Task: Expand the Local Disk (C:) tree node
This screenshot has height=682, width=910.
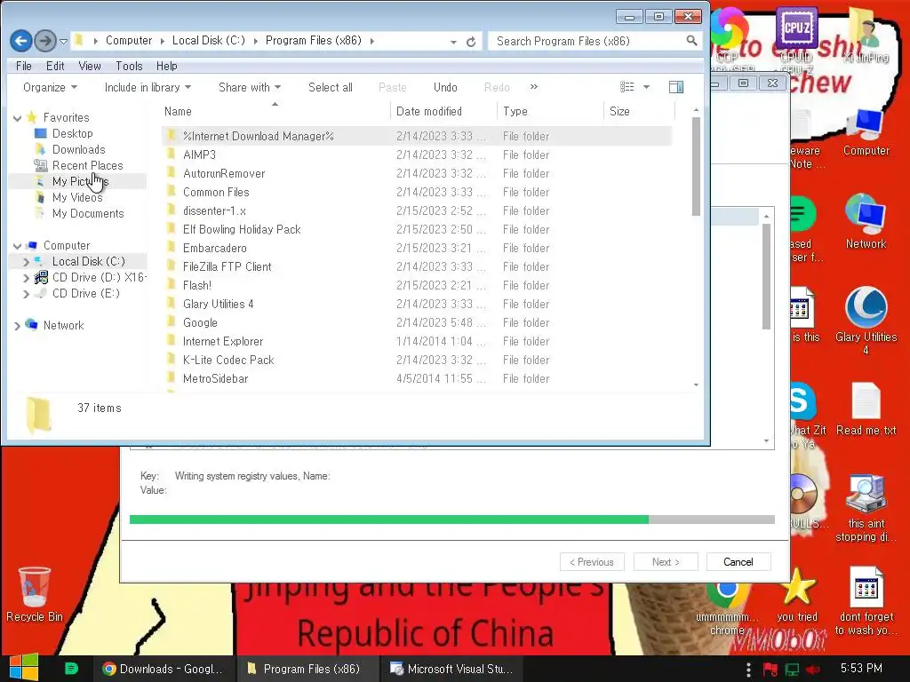Action: tap(26, 262)
